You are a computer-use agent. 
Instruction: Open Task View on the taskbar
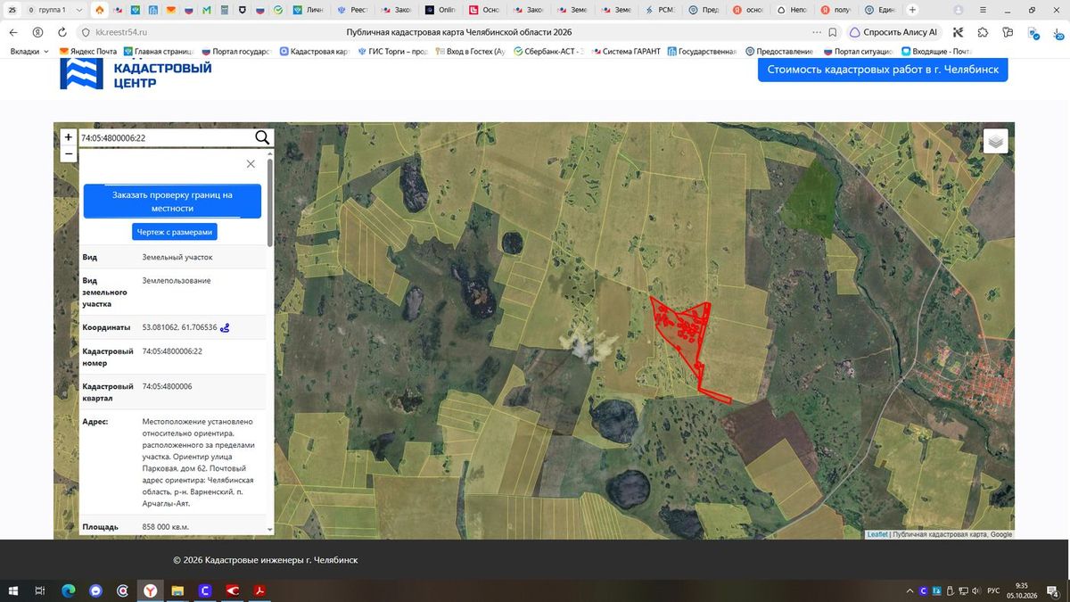tap(40, 590)
